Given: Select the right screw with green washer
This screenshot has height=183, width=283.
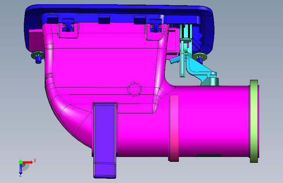Looking at the screenshot, I should point(200,58).
